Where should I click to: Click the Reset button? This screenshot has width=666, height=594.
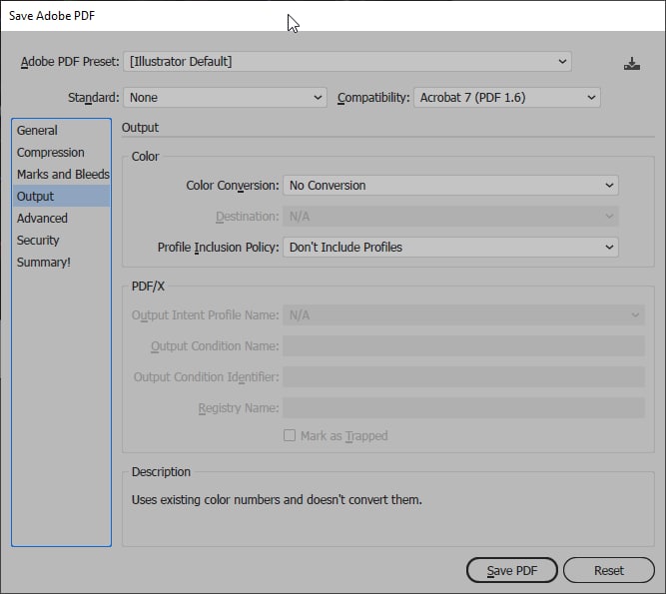(609, 570)
